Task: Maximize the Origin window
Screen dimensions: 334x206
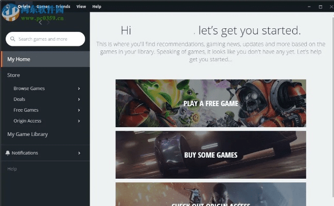Action: coord(320,7)
